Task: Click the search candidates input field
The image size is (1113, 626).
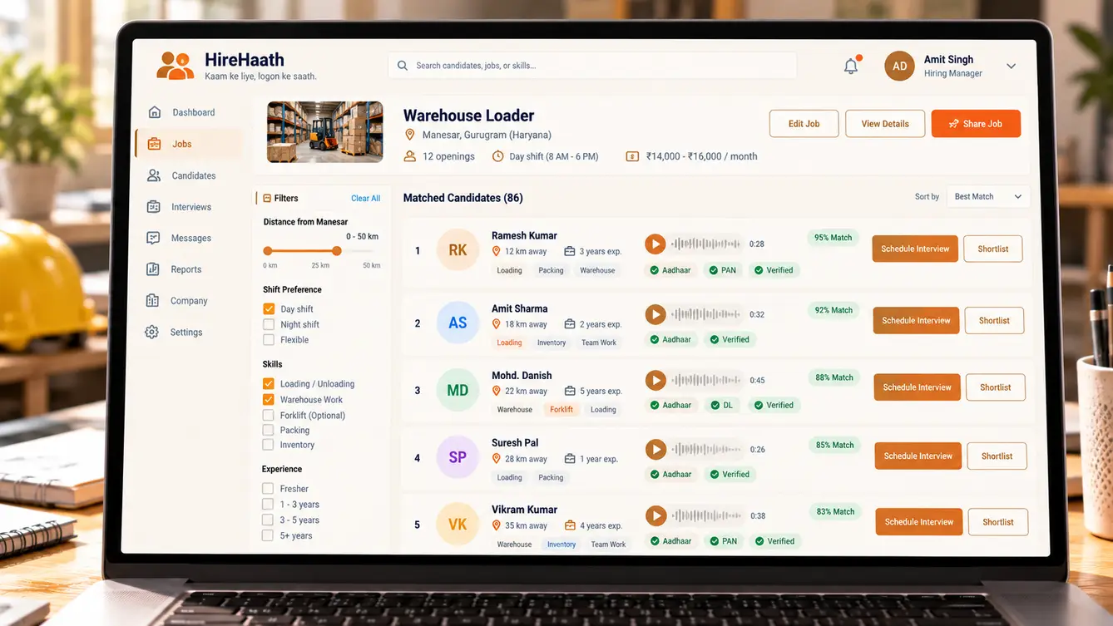Action: 591,66
